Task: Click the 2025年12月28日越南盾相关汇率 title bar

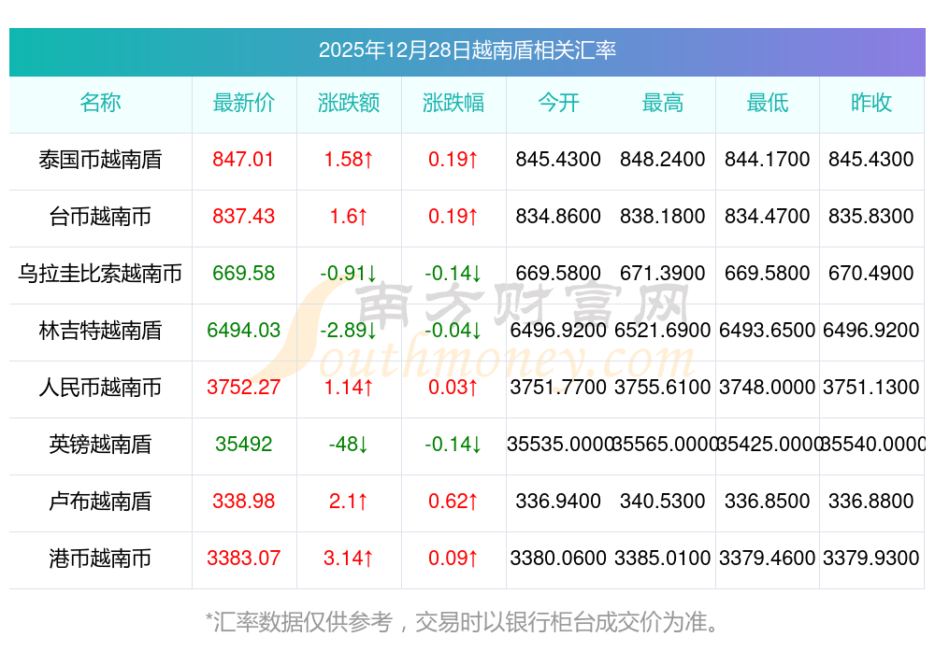Action: (x=467, y=50)
